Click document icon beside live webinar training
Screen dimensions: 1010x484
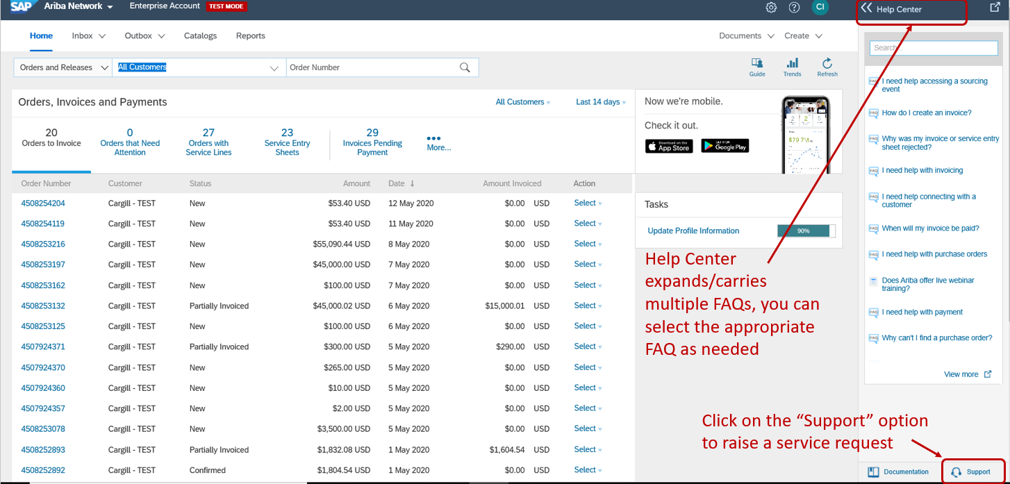pyautogui.click(x=874, y=281)
